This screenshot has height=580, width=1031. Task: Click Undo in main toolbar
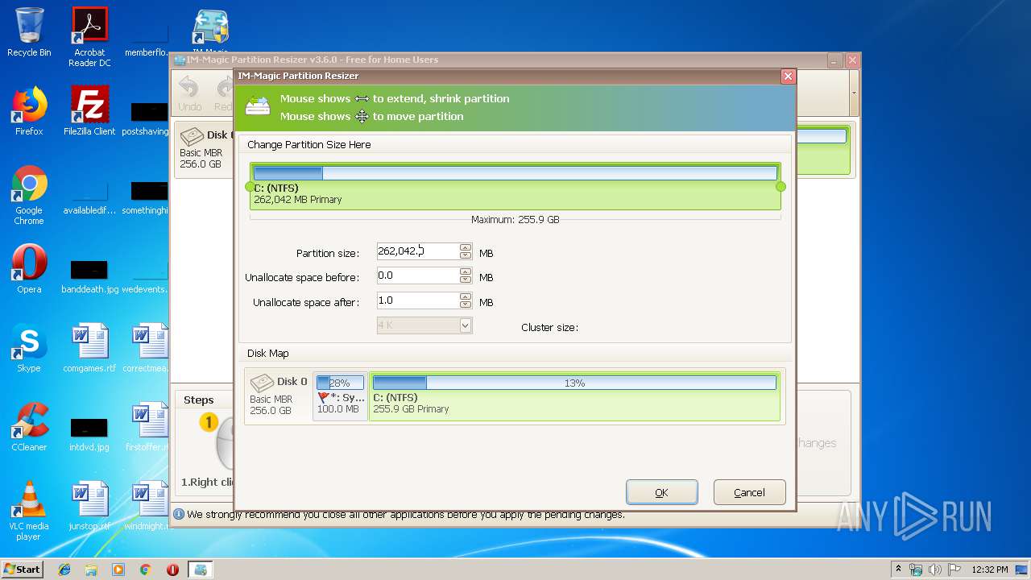tap(190, 93)
